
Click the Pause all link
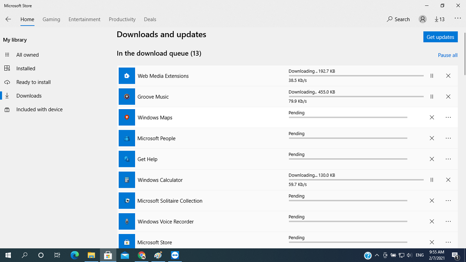click(x=447, y=55)
